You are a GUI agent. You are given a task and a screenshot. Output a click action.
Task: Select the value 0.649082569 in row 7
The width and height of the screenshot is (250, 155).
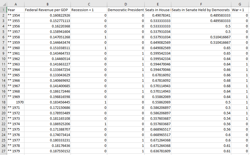tap(158, 42)
